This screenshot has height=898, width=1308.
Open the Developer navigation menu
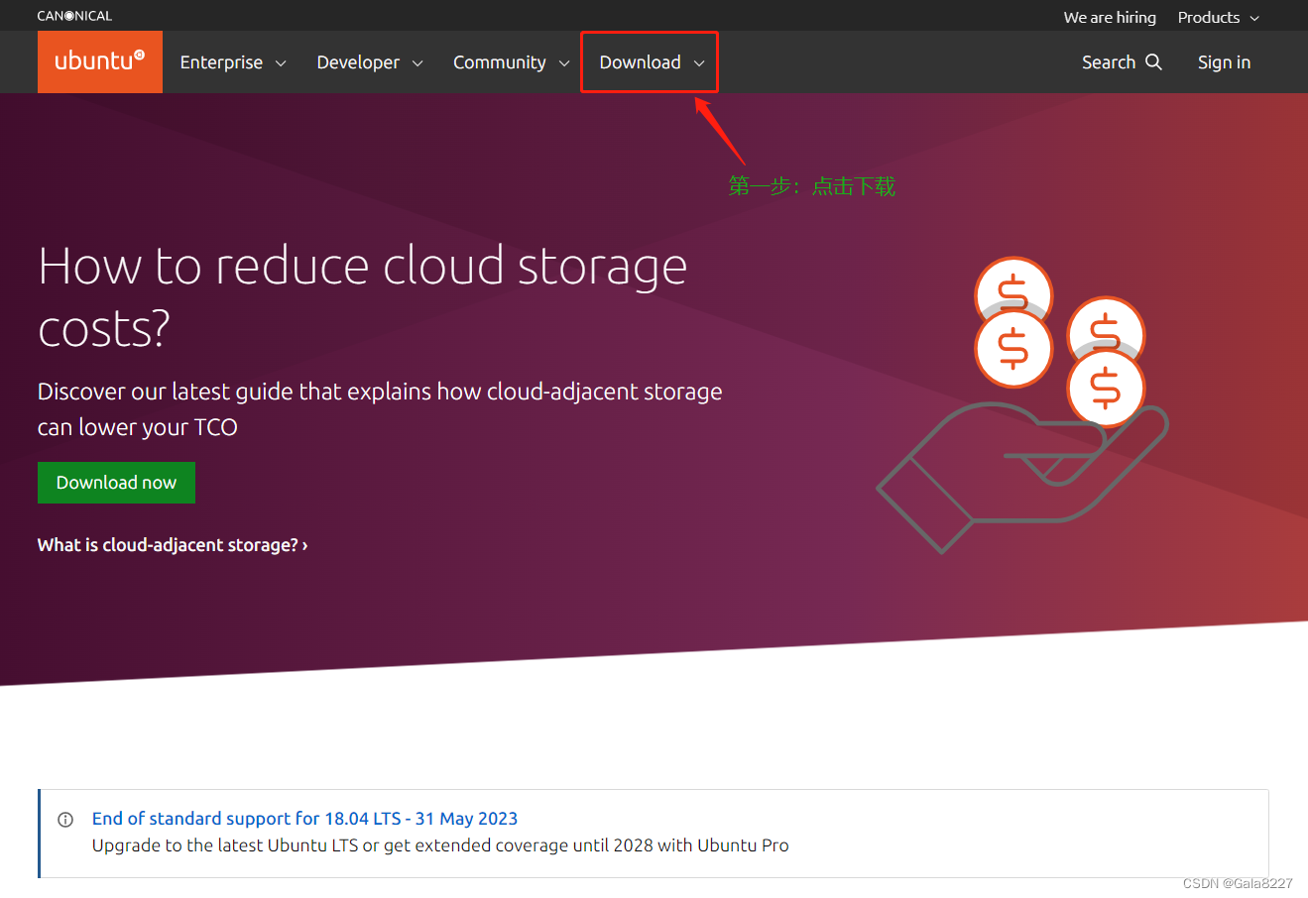point(370,62)
